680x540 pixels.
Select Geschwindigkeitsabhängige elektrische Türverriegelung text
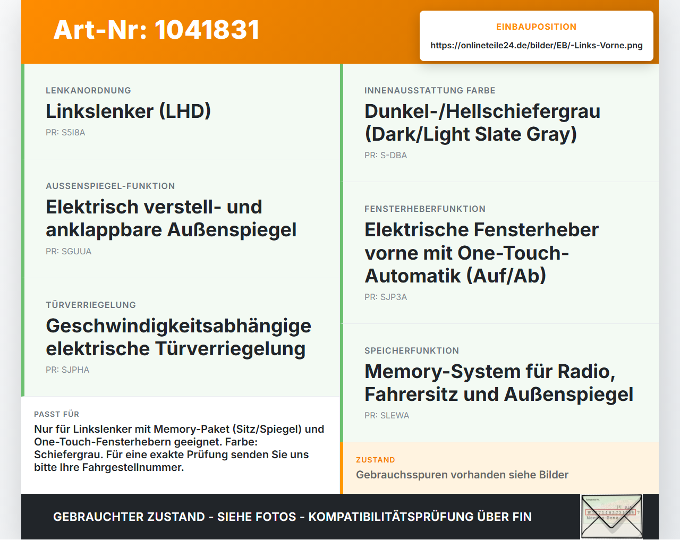pyautogui.click(x=178, y=337)
